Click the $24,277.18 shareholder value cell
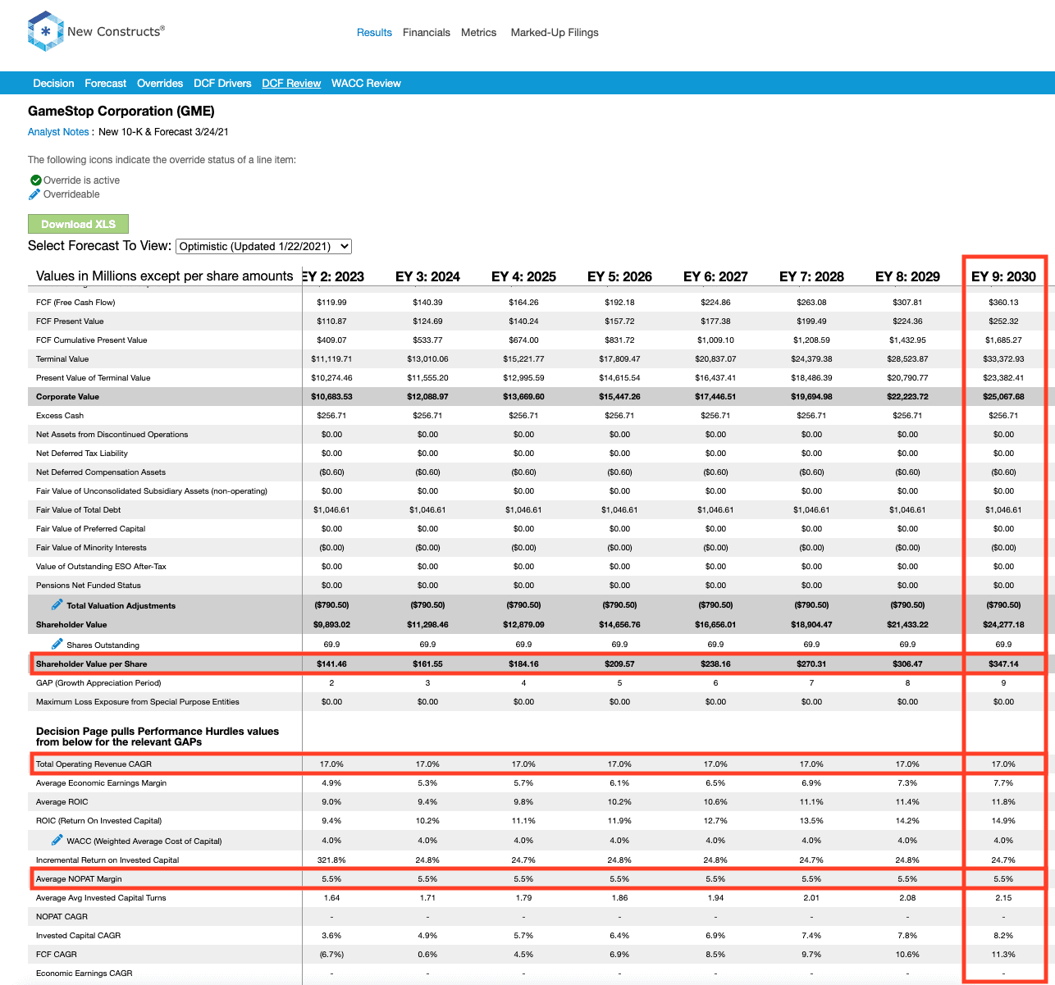The height and width of the screenshot is (985, 1055). tap(1003, 625)
